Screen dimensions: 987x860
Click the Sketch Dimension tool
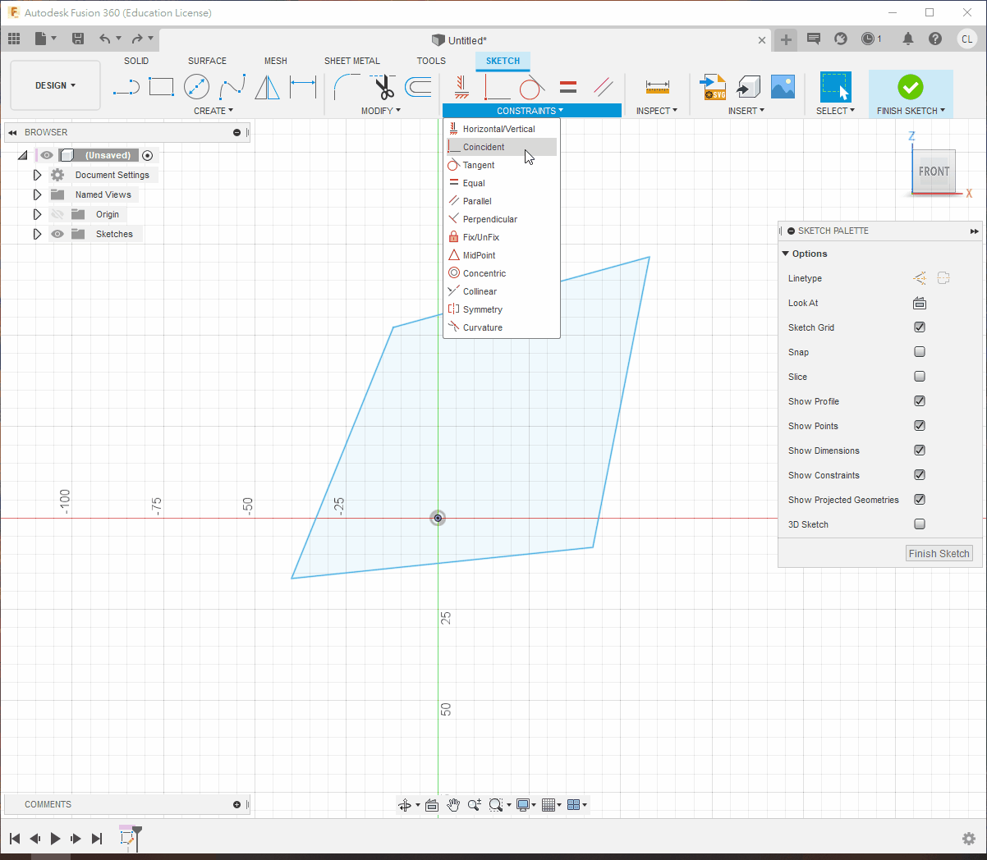[303, 87]
